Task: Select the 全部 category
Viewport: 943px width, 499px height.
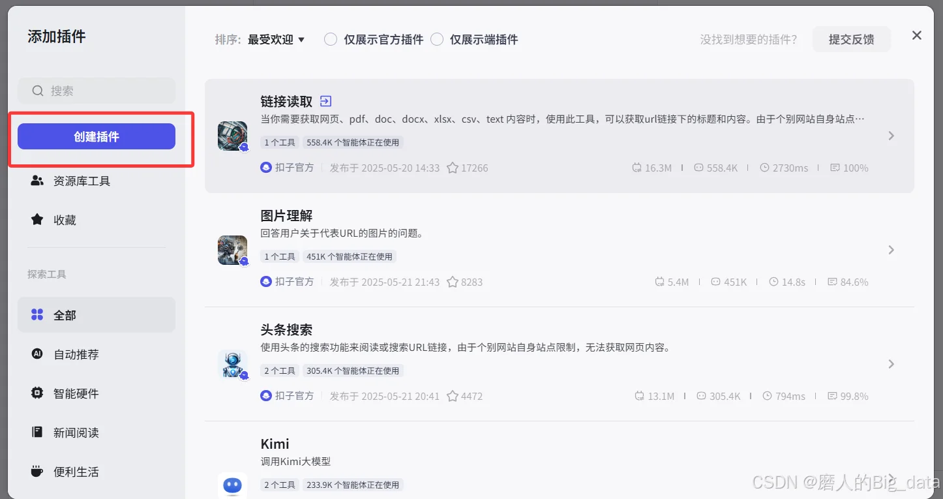Action: click(97, 315)
